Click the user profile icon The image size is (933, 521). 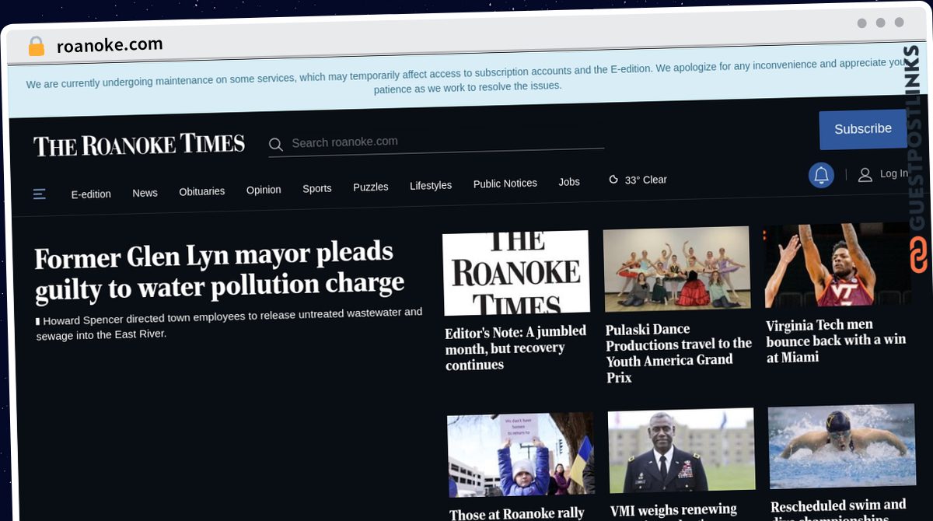pyautogui.click(x=865, y=175)
